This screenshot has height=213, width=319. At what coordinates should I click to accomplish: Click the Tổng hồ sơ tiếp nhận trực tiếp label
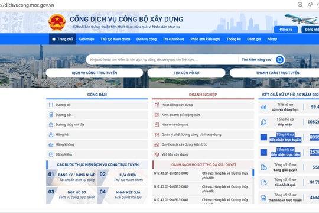pyautogui.click(x=285, y=152)
